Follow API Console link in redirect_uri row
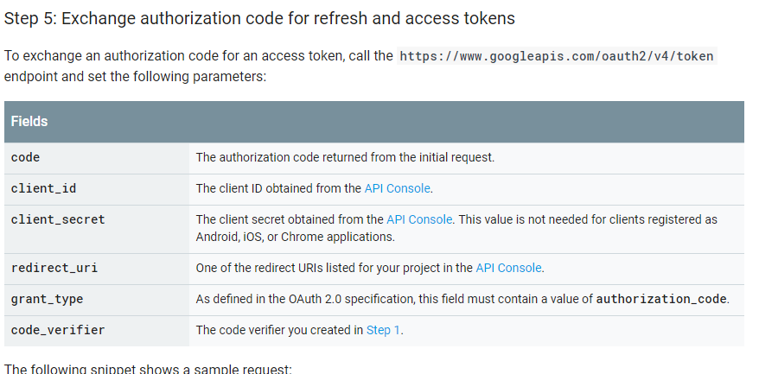Viewport: 759px width, 374px height. [x=508, y=268]
